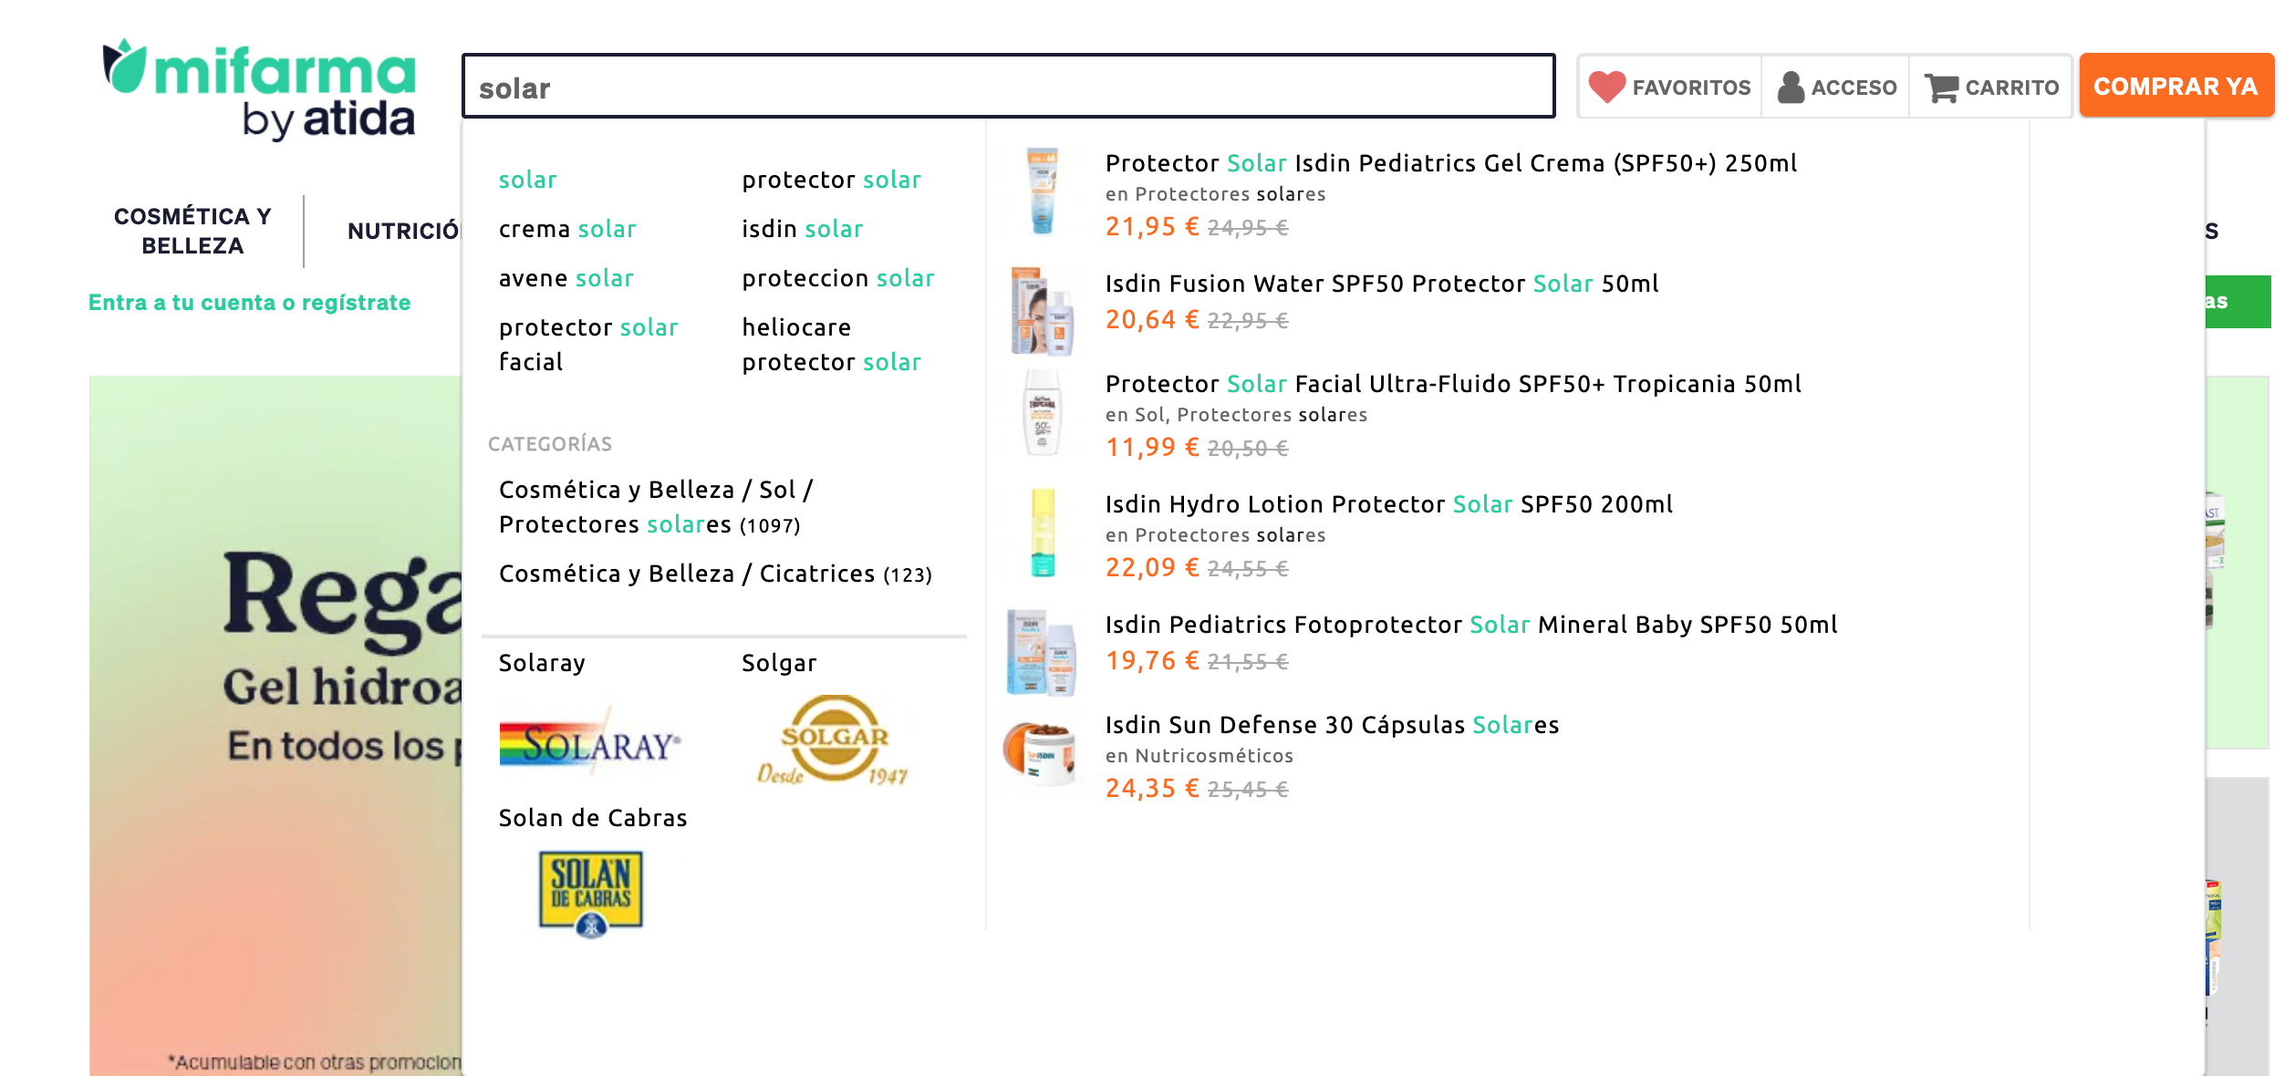
Task: Open the Cosmética y Belleza menu
Action: click(192, 231)
